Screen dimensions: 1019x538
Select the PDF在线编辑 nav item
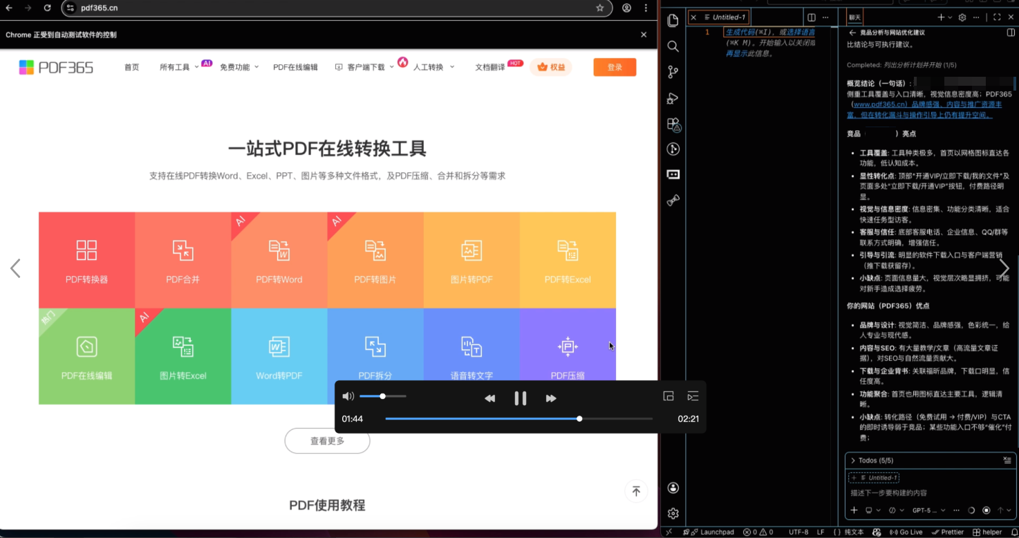coord(295,67)
